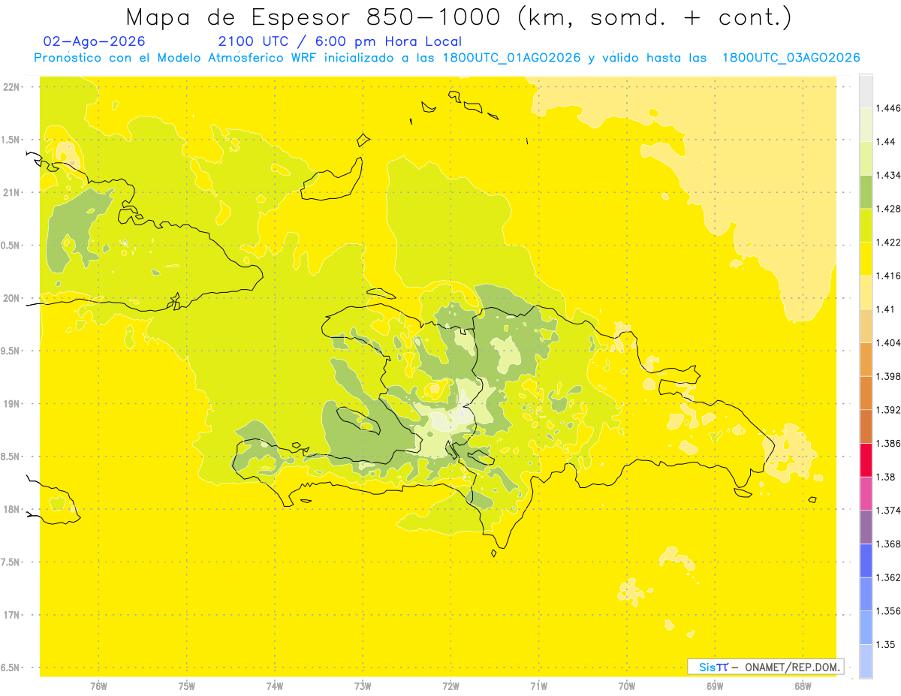Screen dimensions: 901x696
Task: Click the colorbar value 1.38
Action: (x=886, y=477)
